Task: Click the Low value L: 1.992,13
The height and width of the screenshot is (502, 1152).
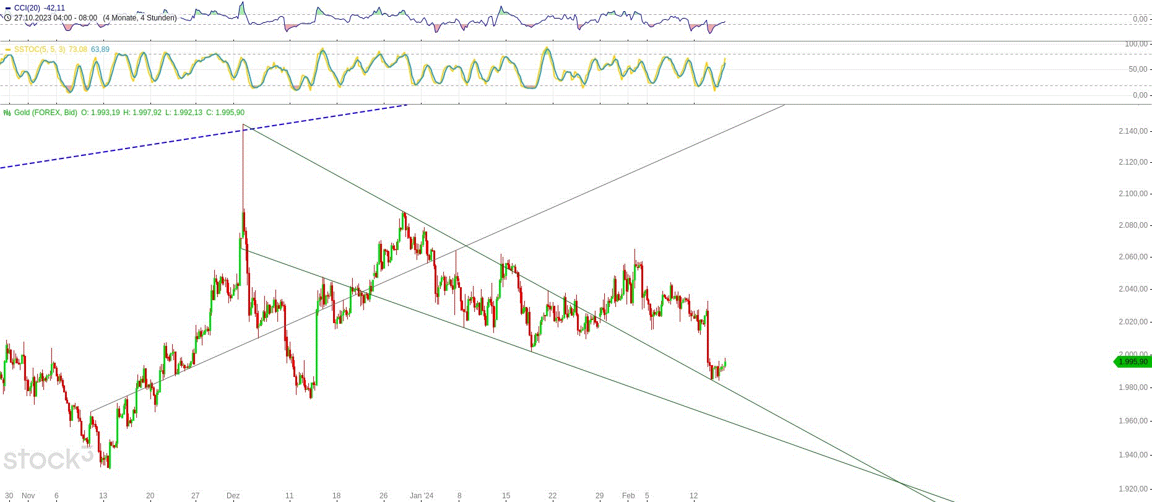Action: (x=184, y=113)
